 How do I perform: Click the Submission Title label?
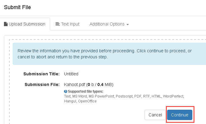coord(42,74)
